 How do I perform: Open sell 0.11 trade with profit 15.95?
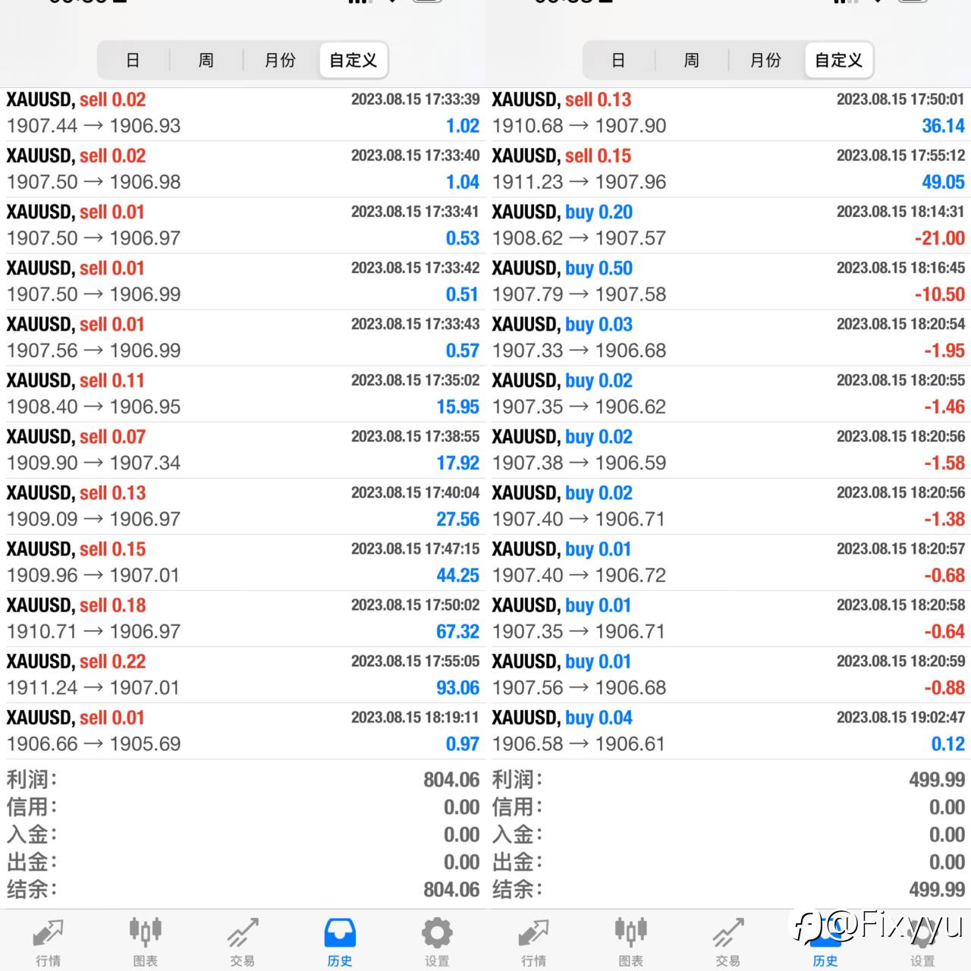[x=243, y=394]
